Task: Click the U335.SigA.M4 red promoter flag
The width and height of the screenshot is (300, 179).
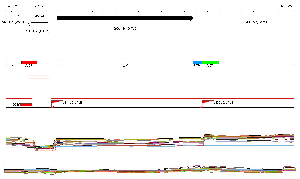Action: (x=207, y=102)
